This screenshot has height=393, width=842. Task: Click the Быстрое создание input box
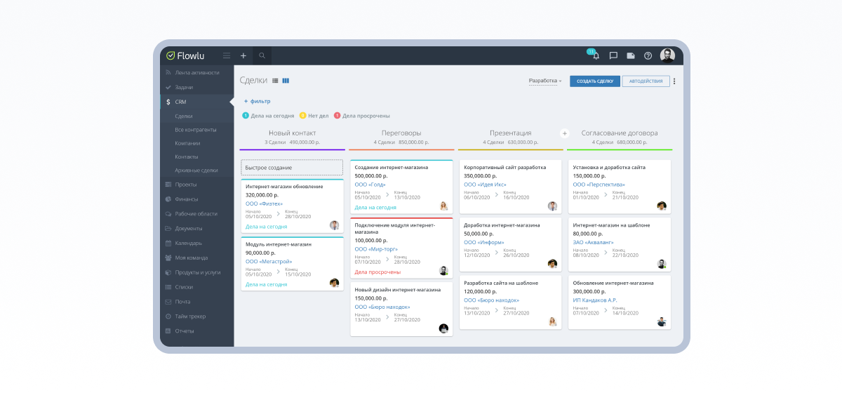tap(293, 168)
